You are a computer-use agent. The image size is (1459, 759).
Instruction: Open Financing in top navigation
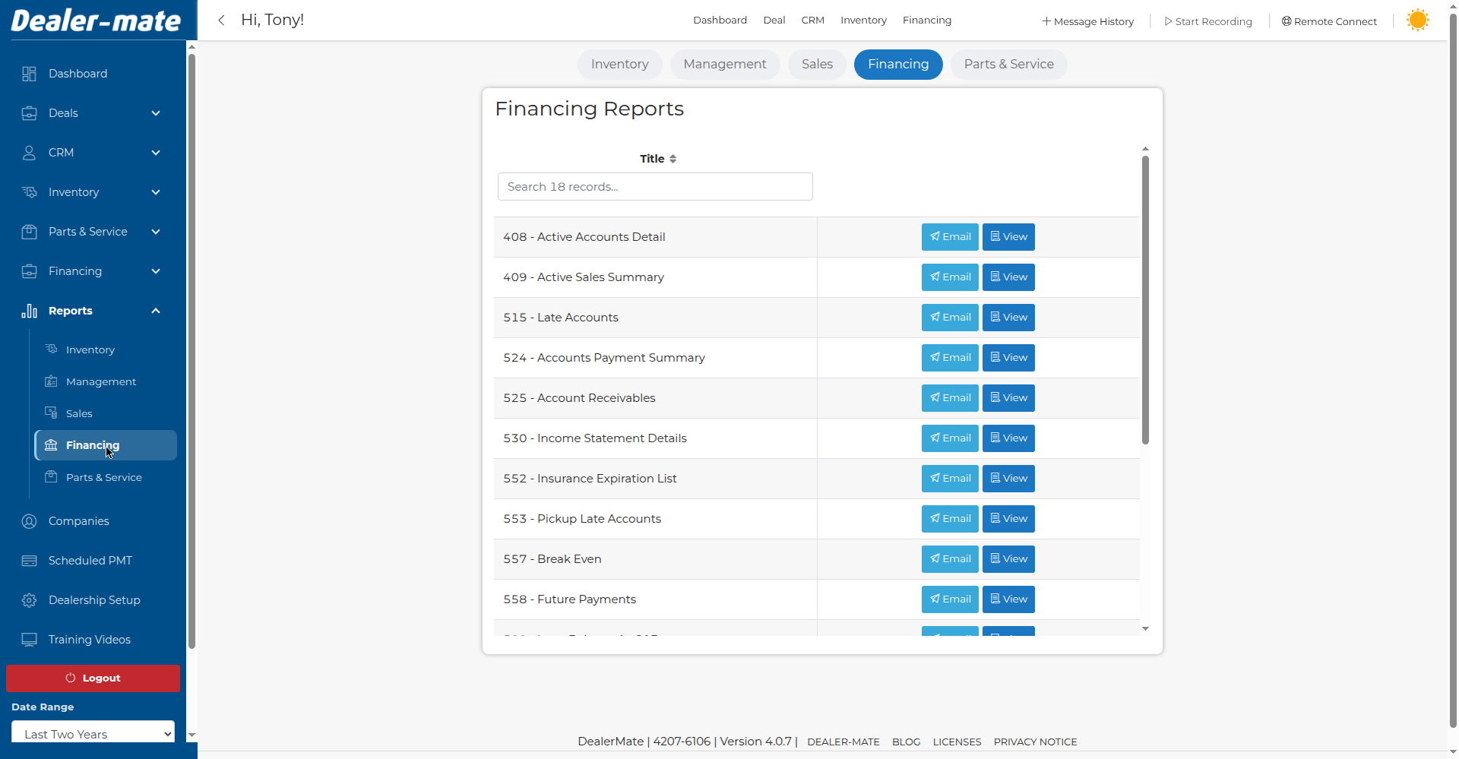(x=927, y=21)
